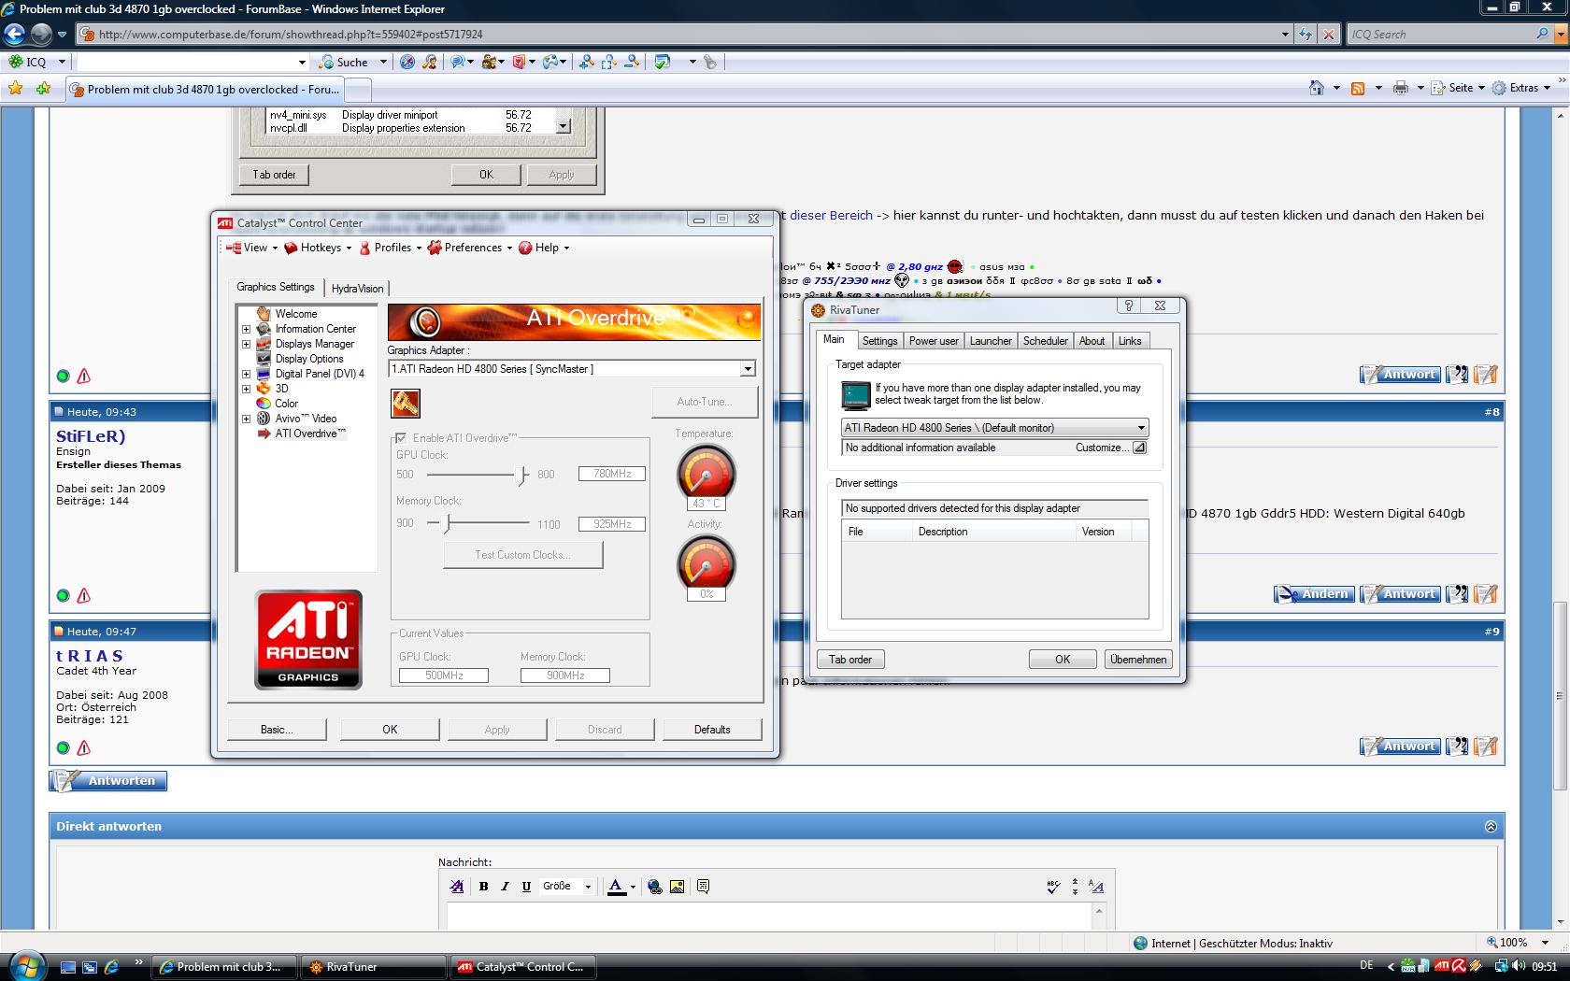The height and width of the screenshot is (981, 1570).
Task: Open the Hotkeys menu in Catalyst
Action: point(318,248)
